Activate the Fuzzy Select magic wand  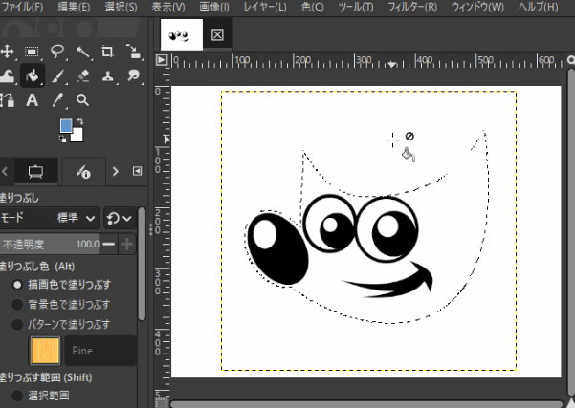(x=82, y=52)
